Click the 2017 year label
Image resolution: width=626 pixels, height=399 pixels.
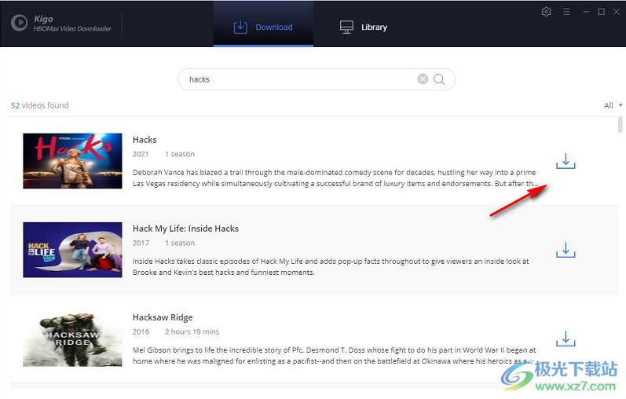click(x=141, y=243)
